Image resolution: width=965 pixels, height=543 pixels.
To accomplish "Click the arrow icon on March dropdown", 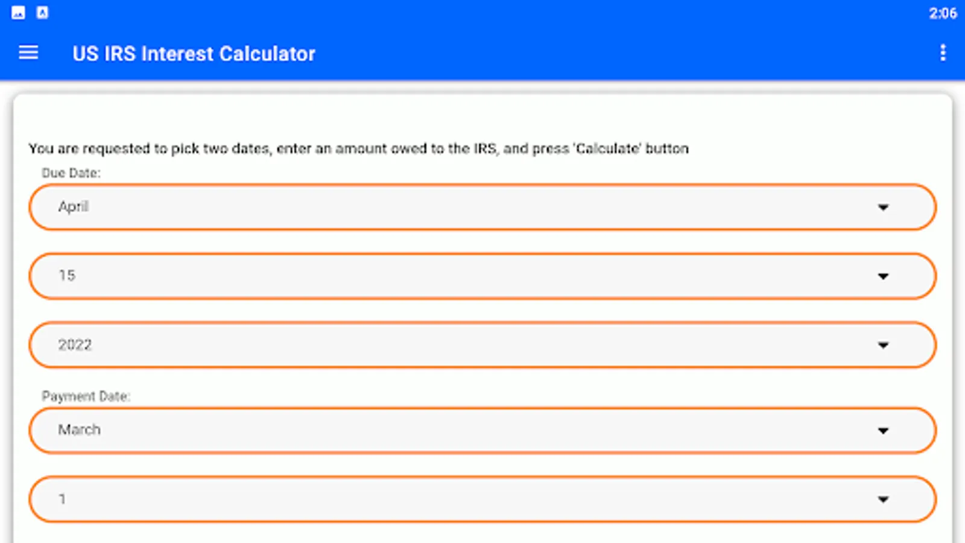I will pyautogui.click(x=883, y=431).
